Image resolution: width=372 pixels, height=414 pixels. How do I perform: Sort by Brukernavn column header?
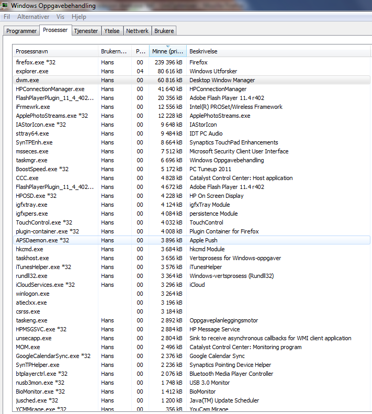coord(115,51)
